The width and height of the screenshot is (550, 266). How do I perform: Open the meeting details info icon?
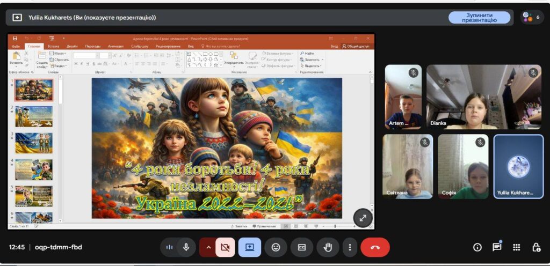[x=477, y=247]
